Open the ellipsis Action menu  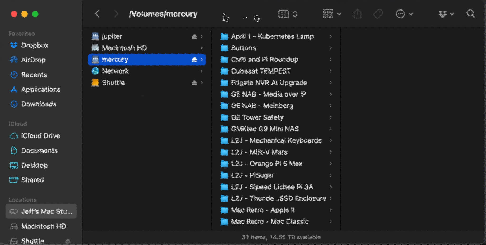[404, 14]
